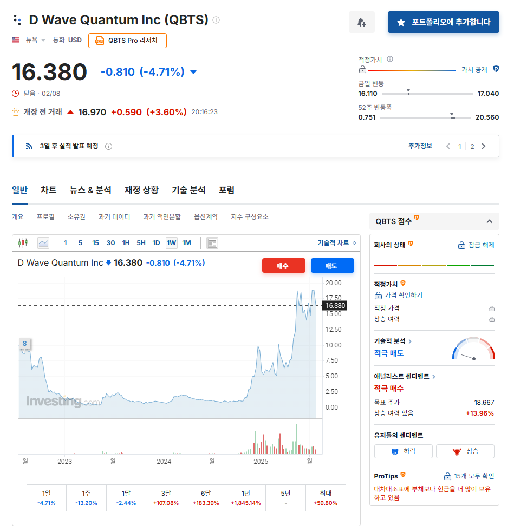The width and height of the screenshot is (507, 532).
Task: Switch to the 일반 tab
Action: click(x=19, y=190)
